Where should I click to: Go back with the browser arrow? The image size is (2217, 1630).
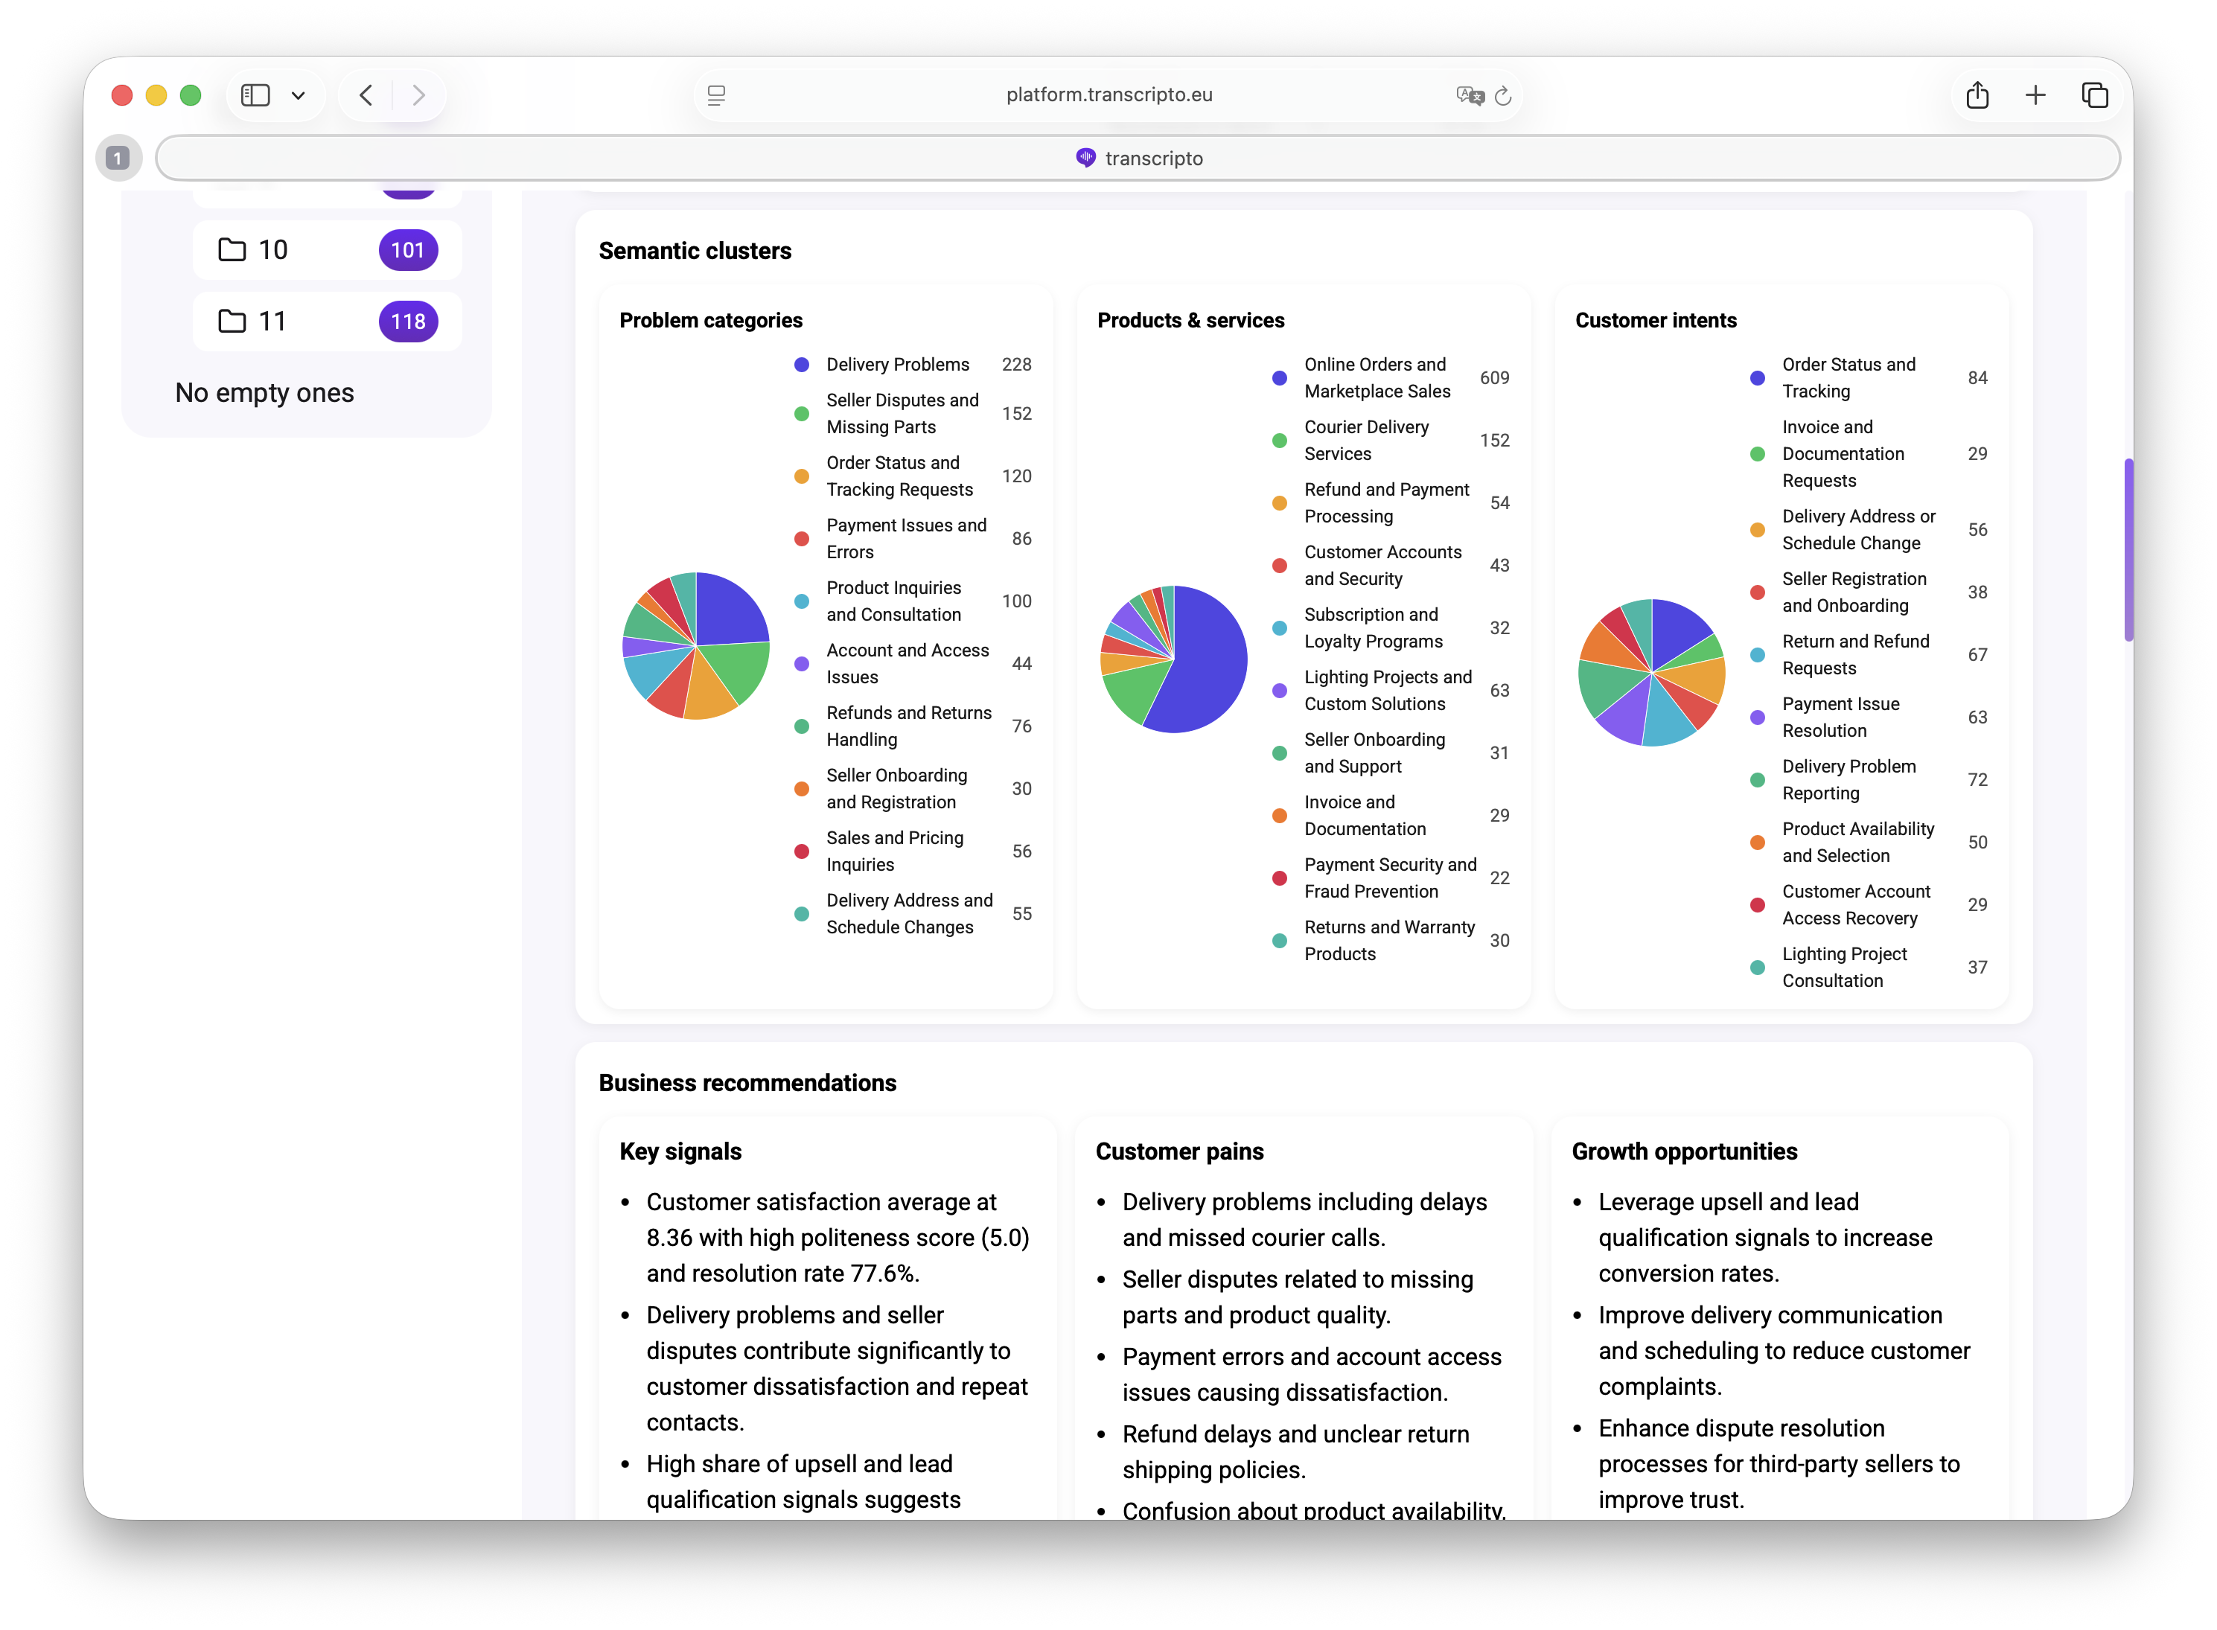click(366, 95)
